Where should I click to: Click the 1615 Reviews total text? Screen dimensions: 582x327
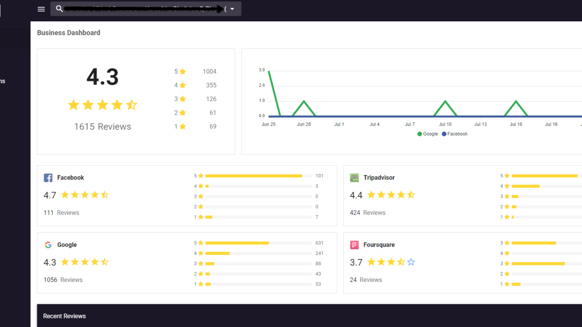pyautogui.click(x=102, y=126)
